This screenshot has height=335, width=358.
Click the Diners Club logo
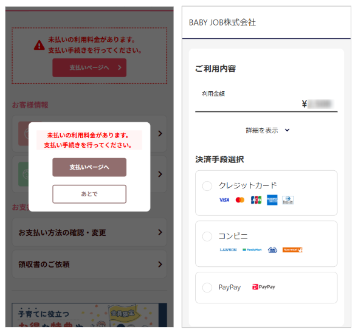(288, 200)
